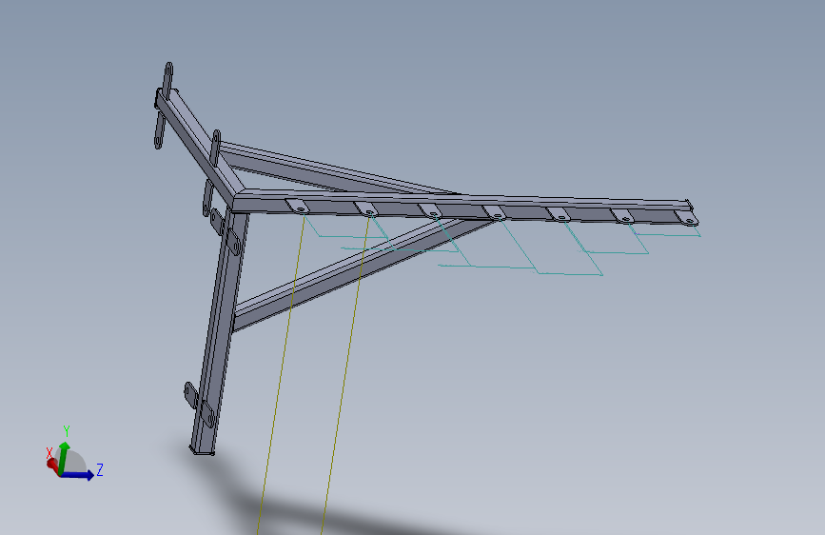Viewport: 825px width, 535px height.
Task: Click the red X axis of the triad
Action: (x=53, y=466)
